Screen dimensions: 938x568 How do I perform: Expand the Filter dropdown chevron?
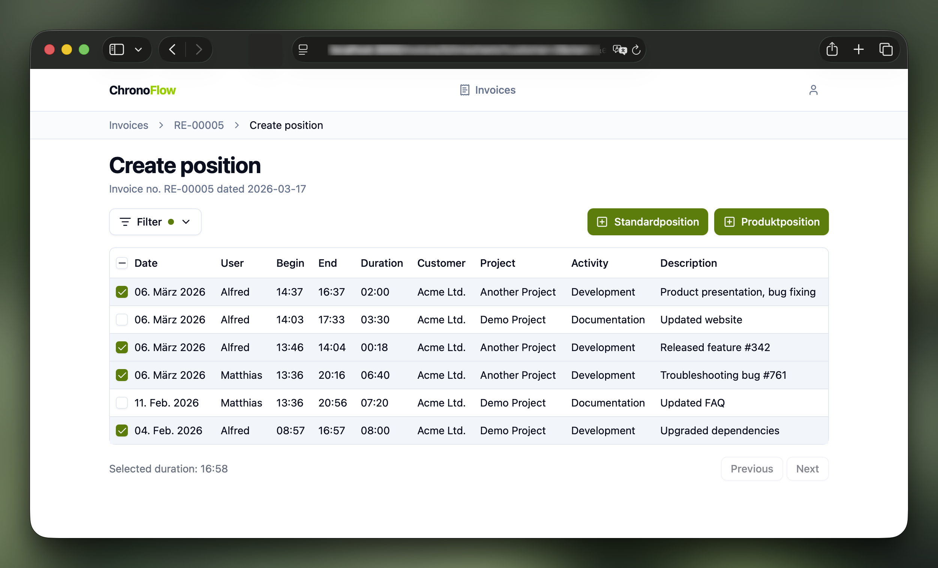[186, 222]
